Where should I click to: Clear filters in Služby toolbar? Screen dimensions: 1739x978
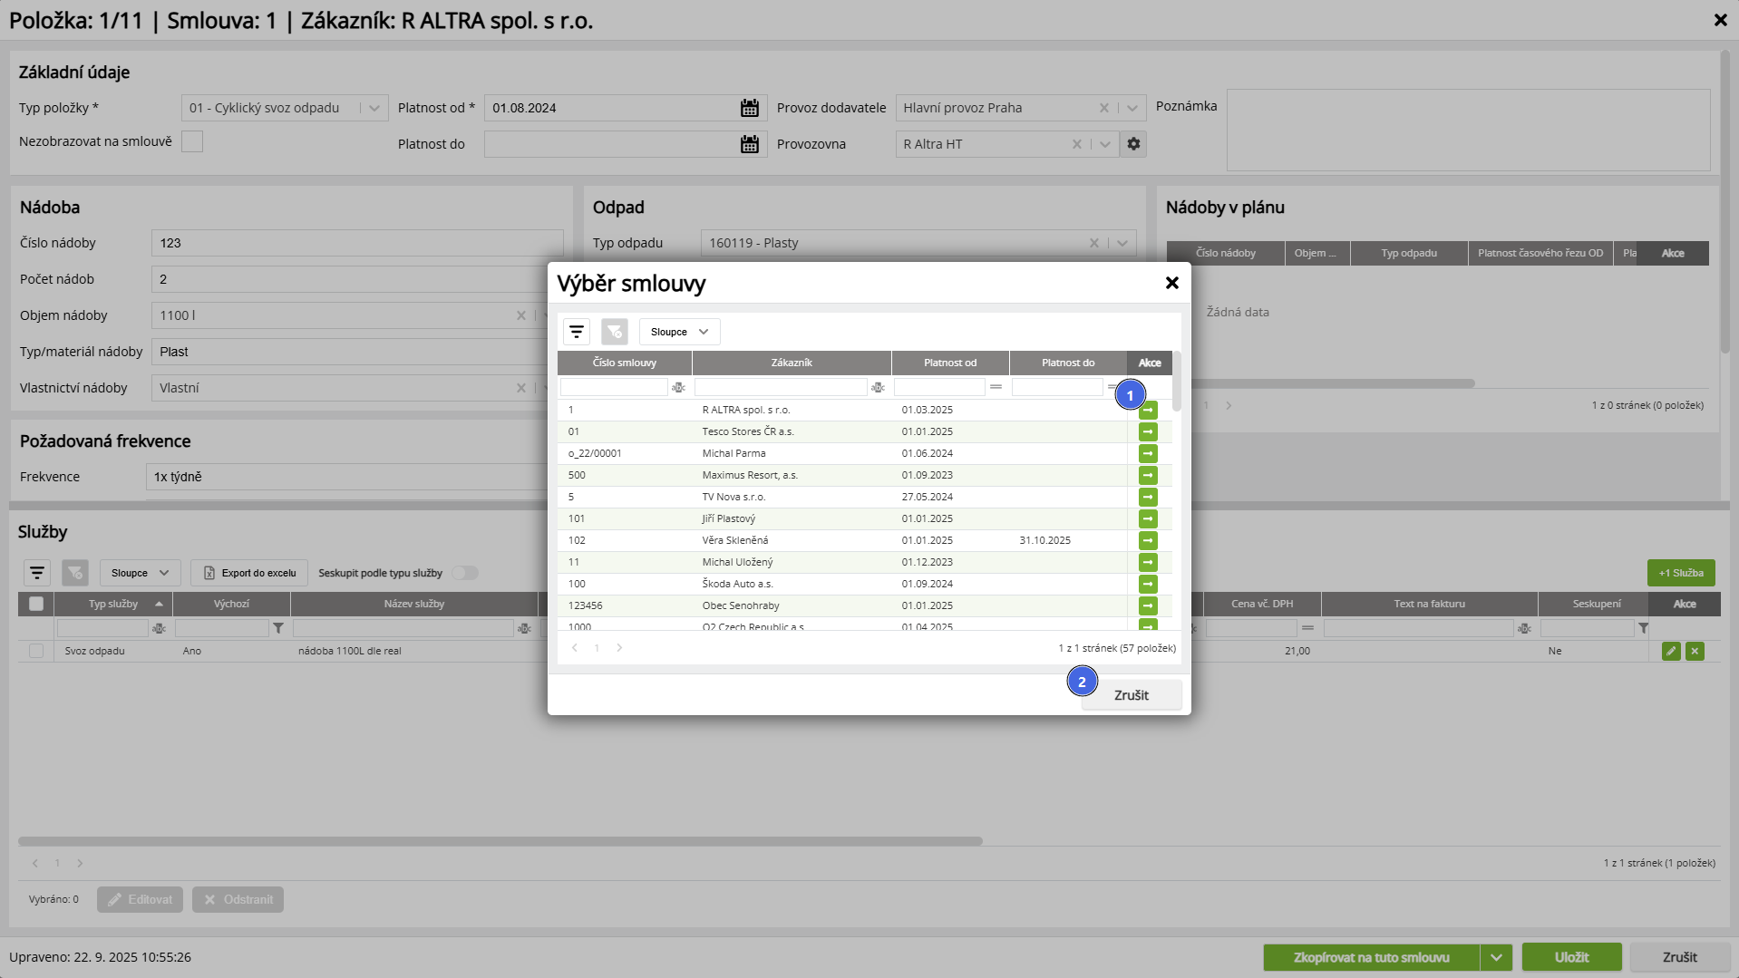click(75, 573)
